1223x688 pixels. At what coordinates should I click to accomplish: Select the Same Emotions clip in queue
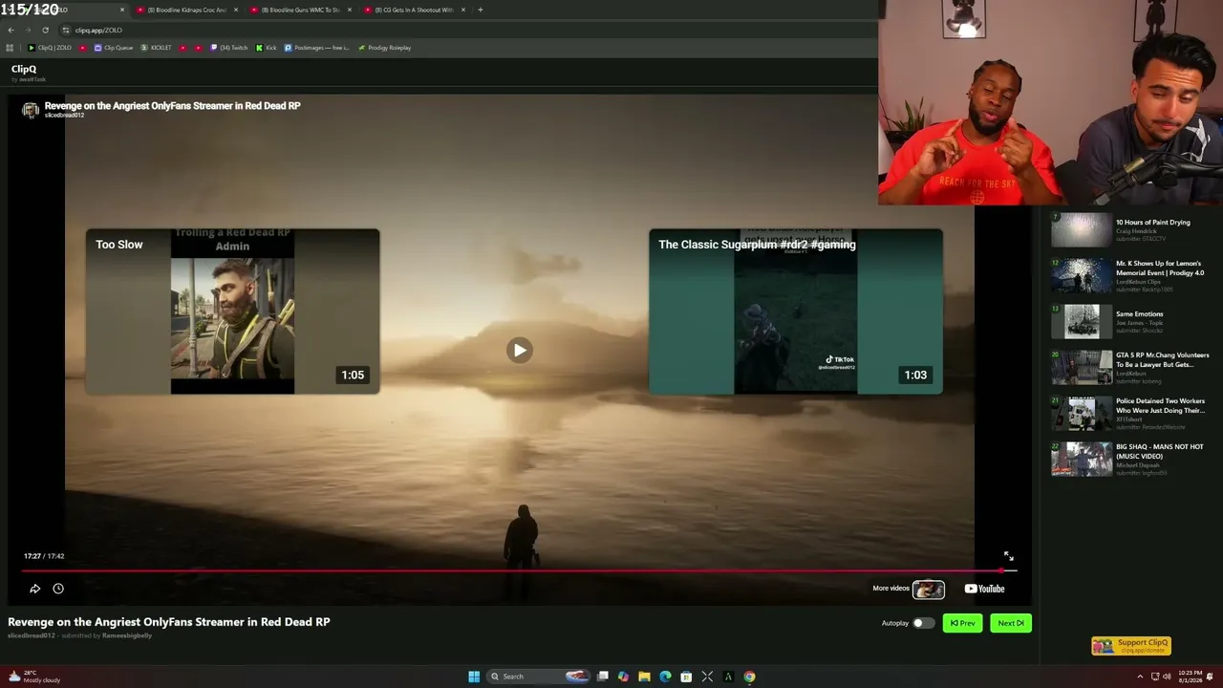click(1131, 321)
